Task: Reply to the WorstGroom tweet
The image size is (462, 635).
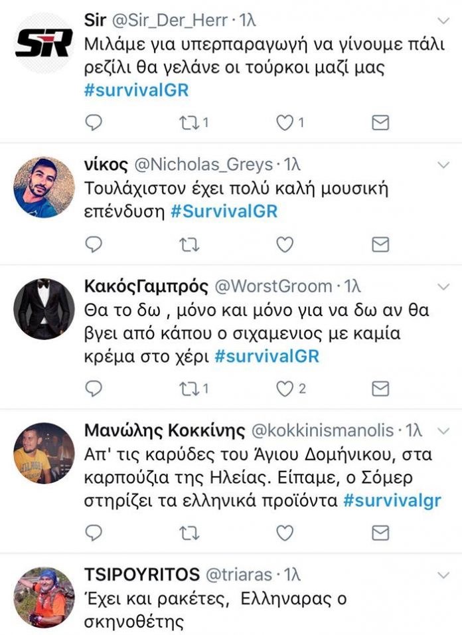Action: (x=94, y=389)
